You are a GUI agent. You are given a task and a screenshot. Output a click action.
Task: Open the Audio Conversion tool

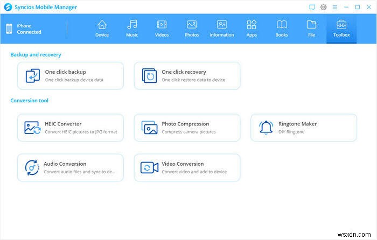[71, 168]
